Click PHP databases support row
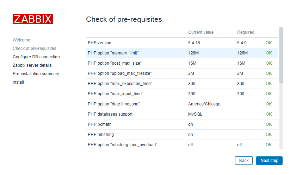The image size is (290, 175). 110,114
